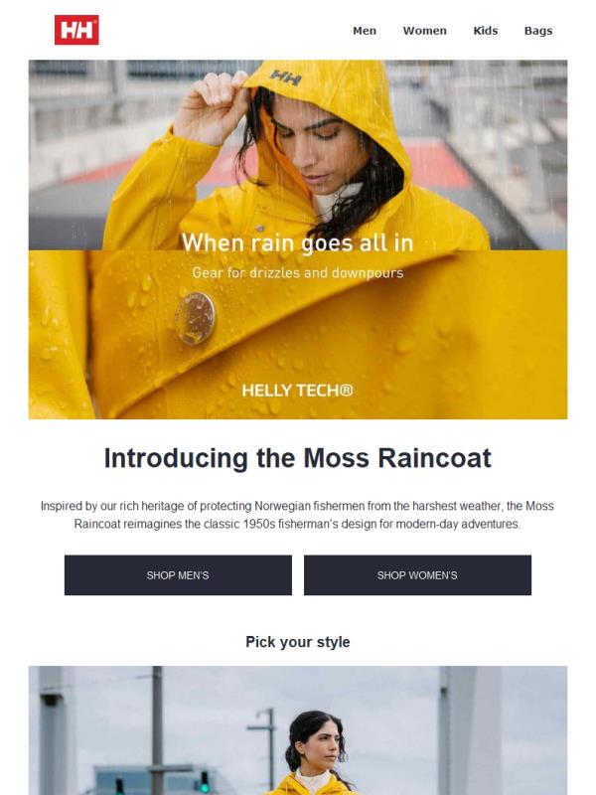Click the metal snap button on raincoat
The image size is (596, 795).
195,318
